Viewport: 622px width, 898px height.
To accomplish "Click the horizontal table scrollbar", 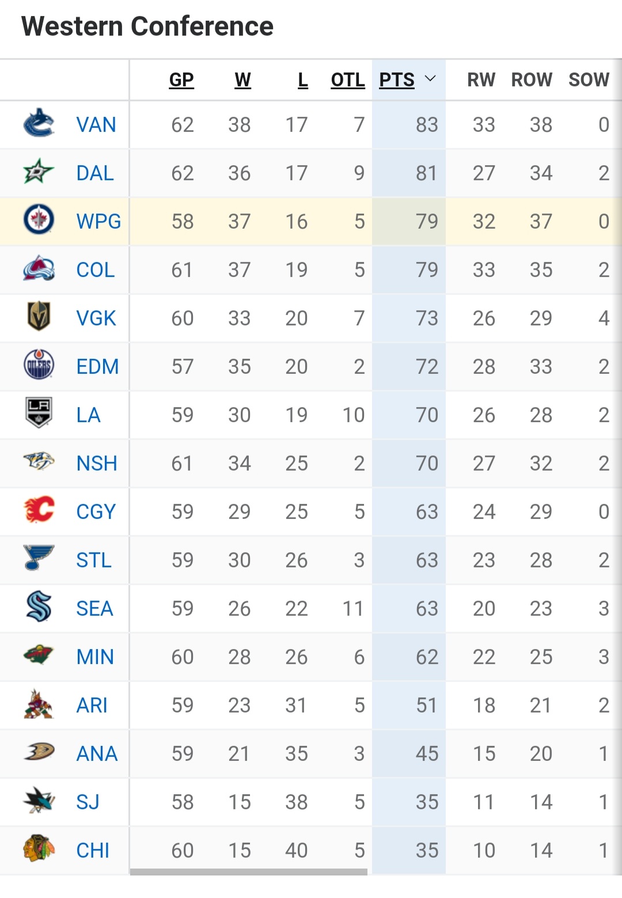I will [249, 872].
